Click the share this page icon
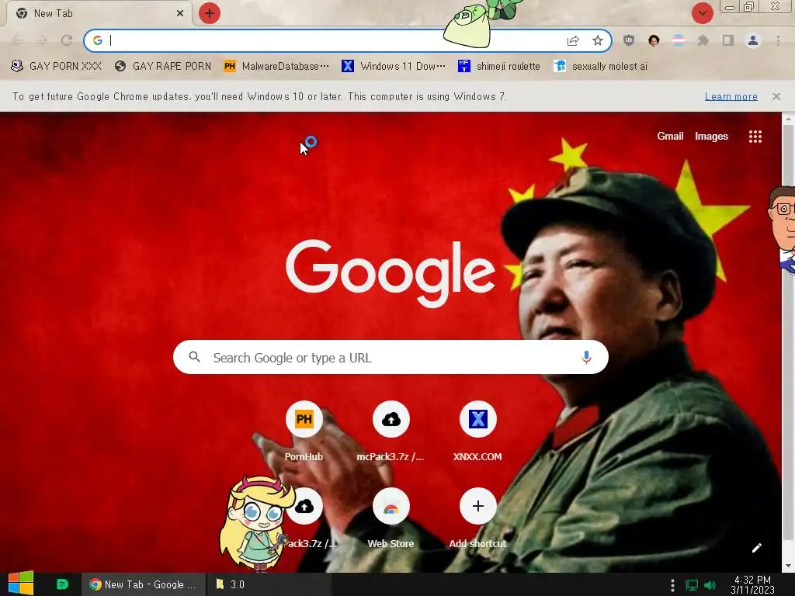This screenshot has height=596, width=795. pyautogui.click(x=573, y=40)
